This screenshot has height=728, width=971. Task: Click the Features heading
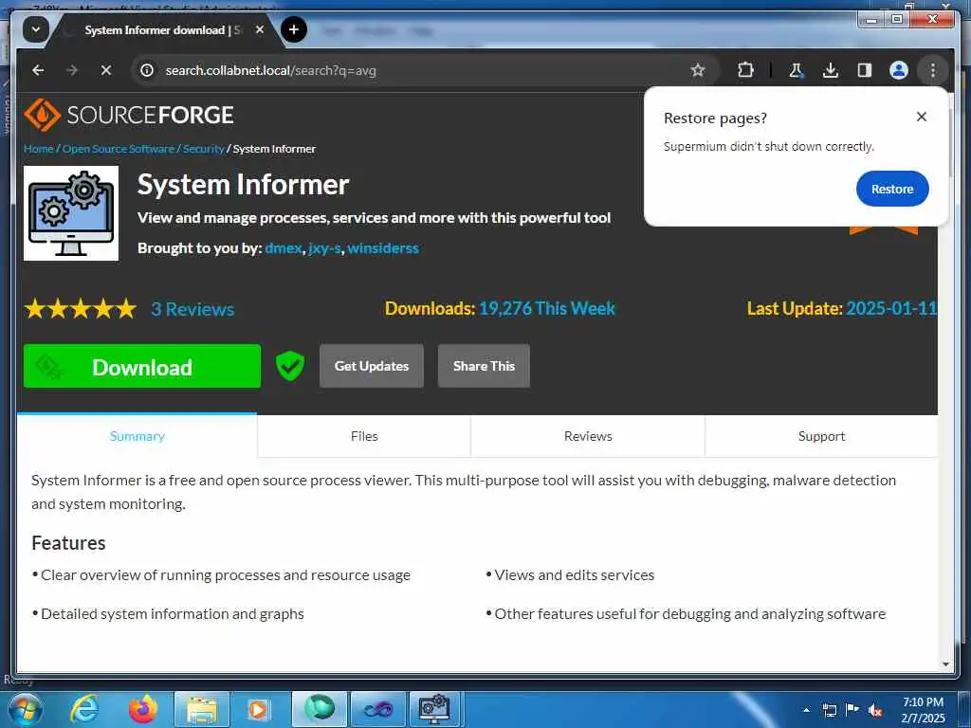[x=68, y=543]
